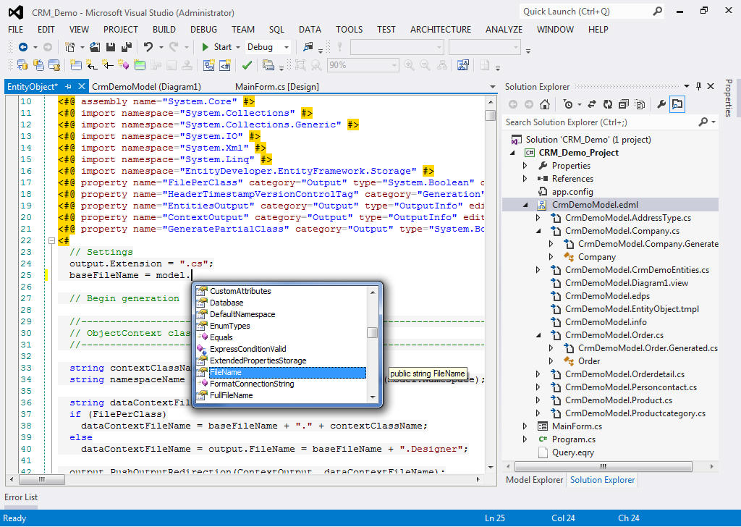This screenshot has height=527, width=741.
Task: Click the Navigate Backward arrow icon
Action: tap(23, 47)
